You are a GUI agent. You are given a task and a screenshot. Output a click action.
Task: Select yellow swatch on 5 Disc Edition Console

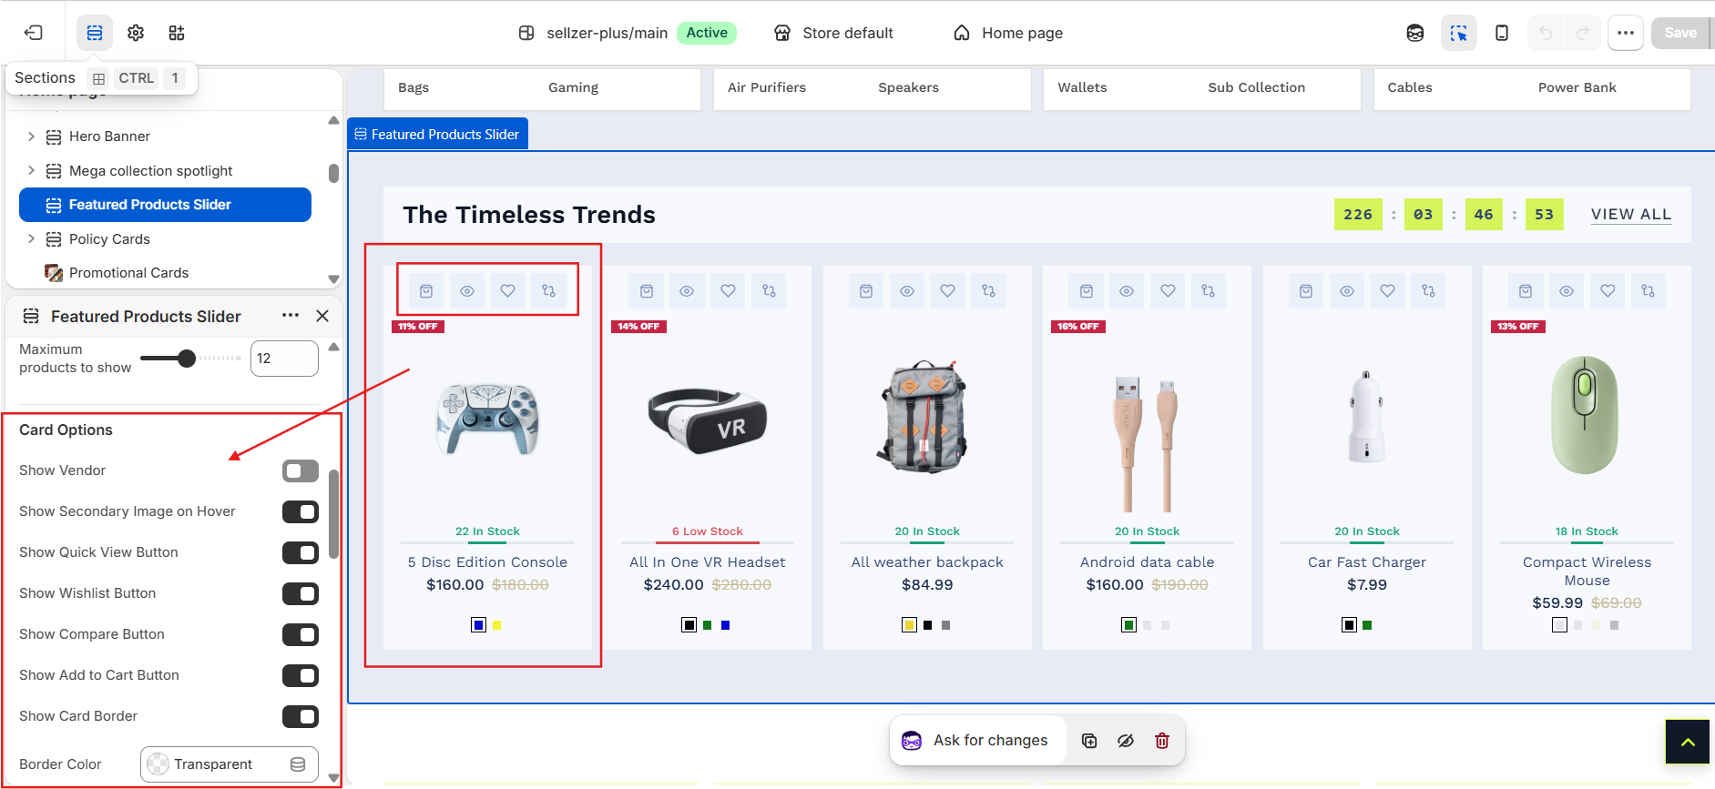[x=497, y=625]
